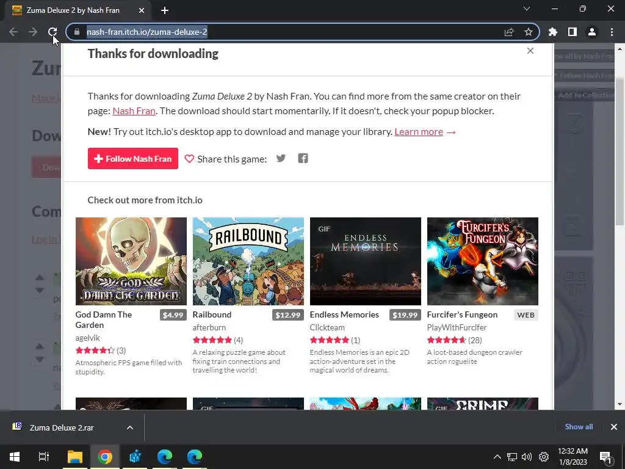Image resolution: width=625 pixels, height=469 pixels.
Task: Open the Endless Memories game thumbnail
Action: pyautogui.click(x=365, y=261)
